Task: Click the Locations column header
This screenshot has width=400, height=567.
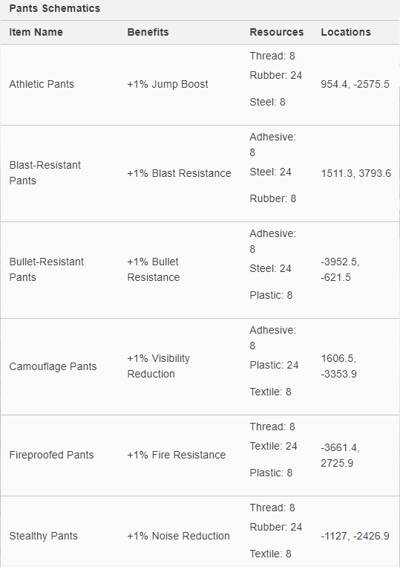Action: [346, 32]
